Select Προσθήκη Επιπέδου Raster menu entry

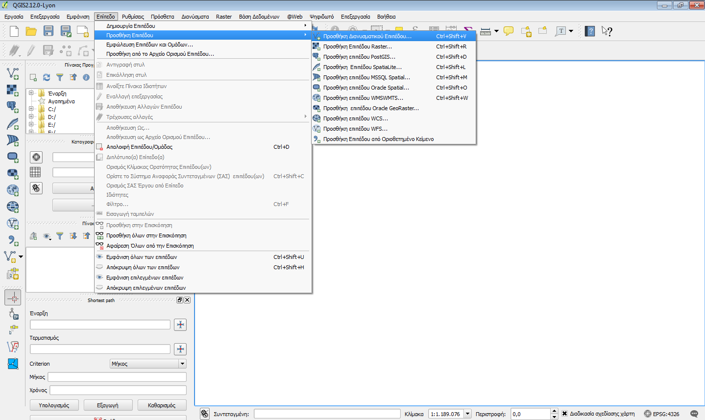tap(394, 47)
